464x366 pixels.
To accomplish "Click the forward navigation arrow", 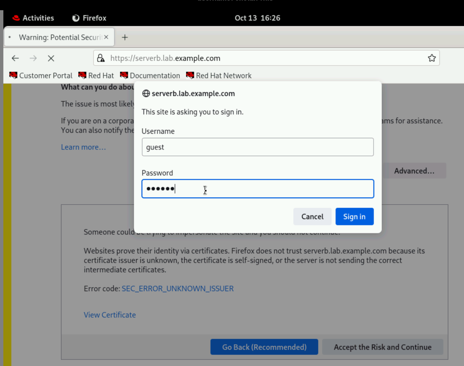I will (x=33, y=58).
